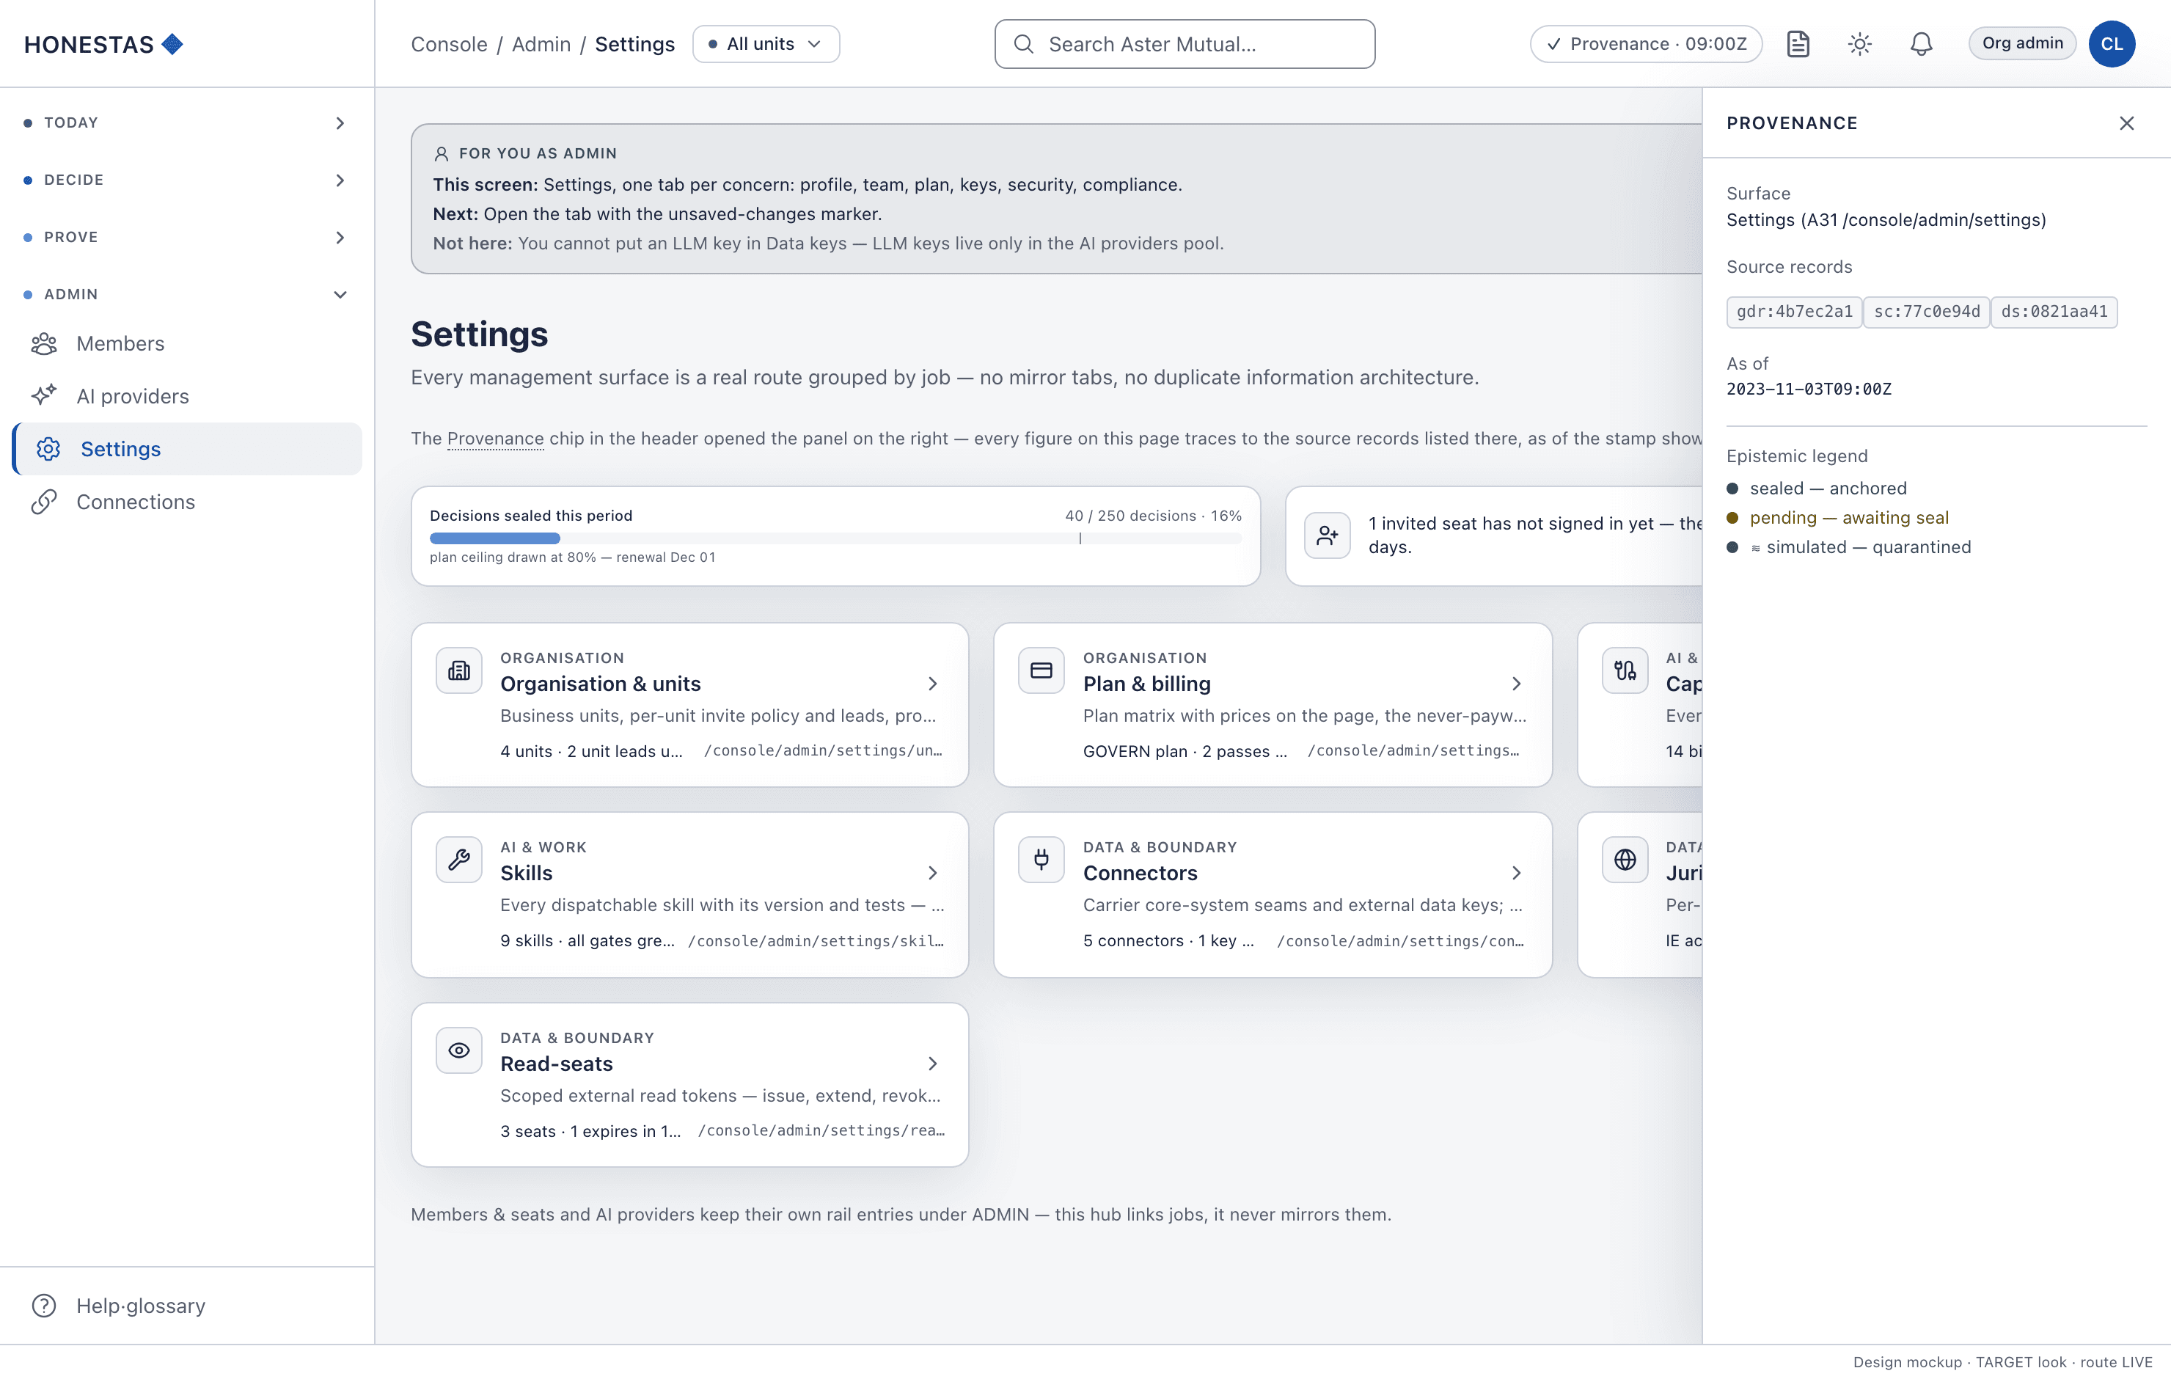Click the Settings breadcrumb

pyautogui.click(x=634, y=44)
